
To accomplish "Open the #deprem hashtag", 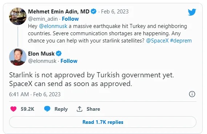I will coord(181,41).
